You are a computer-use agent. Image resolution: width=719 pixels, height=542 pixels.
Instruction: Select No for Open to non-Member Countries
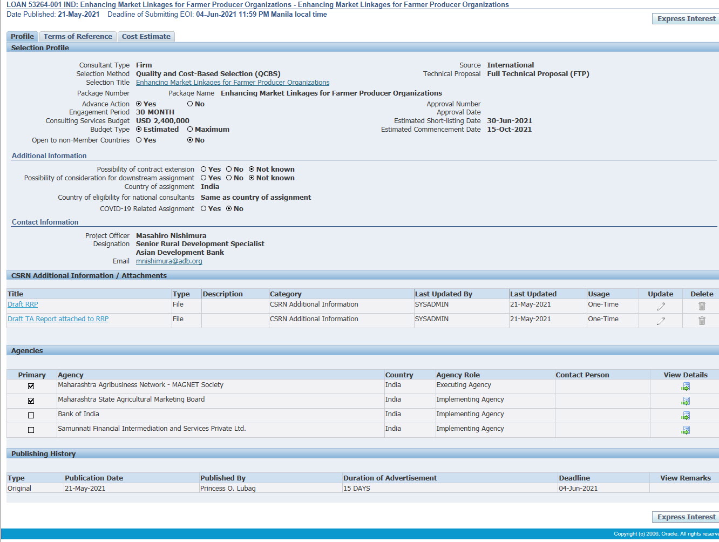(190, 140)
